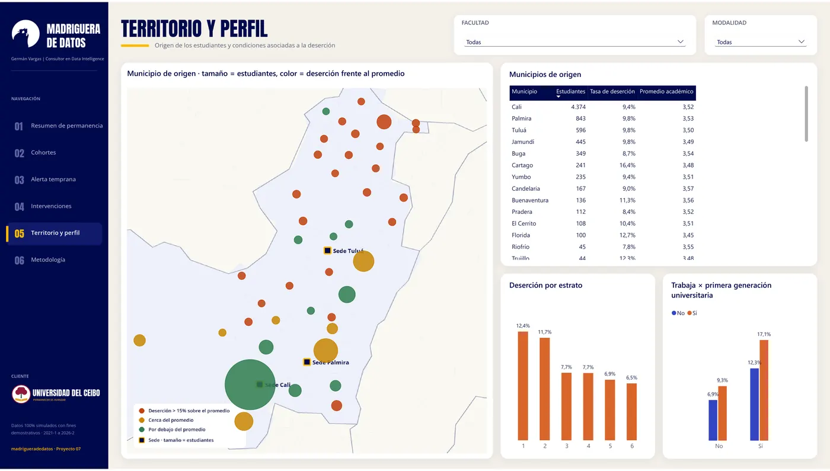The image size is (830, 471).
Task: Select the estrato 1 bar labeled 12,4%
Action: click(x=523, y=386)
